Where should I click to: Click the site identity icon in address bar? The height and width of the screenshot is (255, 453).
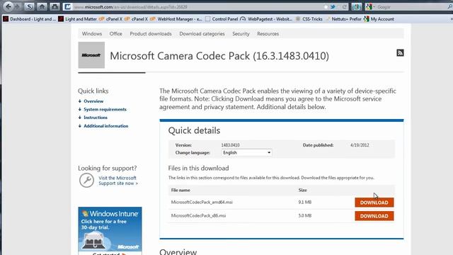(67, 6)
